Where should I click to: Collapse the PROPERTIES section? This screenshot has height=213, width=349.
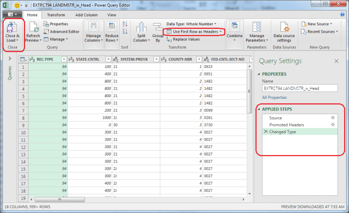click(x=259, y=74)
